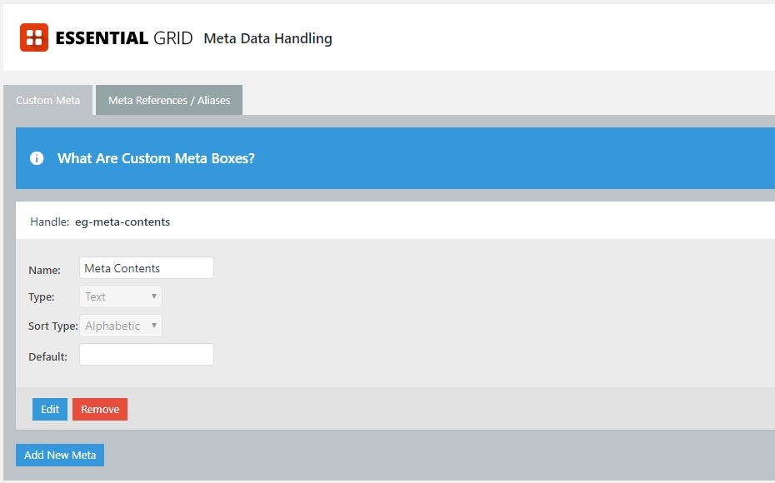
Task: Open the Type dropdown arrow
Action: [153, 296]
